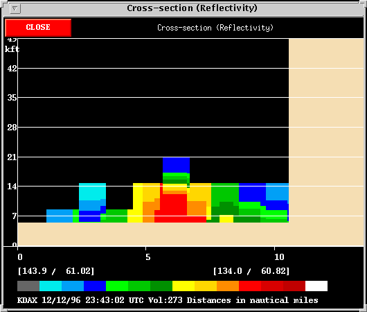Viewport: 367px width, 312px height.
Task: Pick the dark blue legend swatch
Action: click(95, 286)
